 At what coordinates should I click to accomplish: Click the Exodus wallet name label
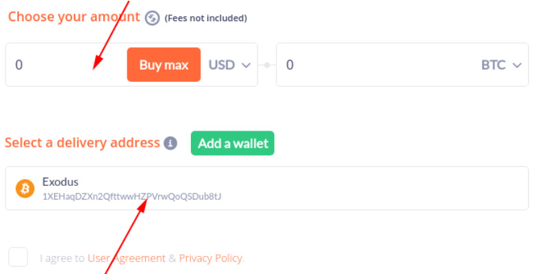coord(60,182)
